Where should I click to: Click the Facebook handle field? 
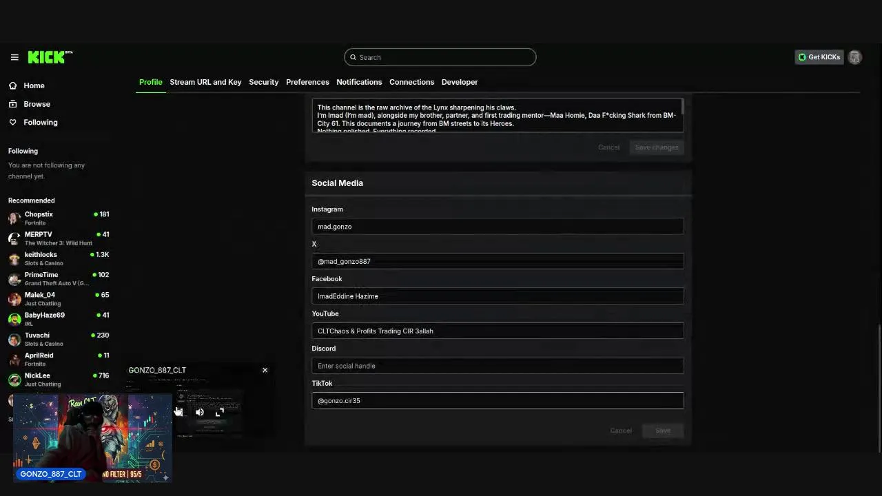tap(498, 296)
